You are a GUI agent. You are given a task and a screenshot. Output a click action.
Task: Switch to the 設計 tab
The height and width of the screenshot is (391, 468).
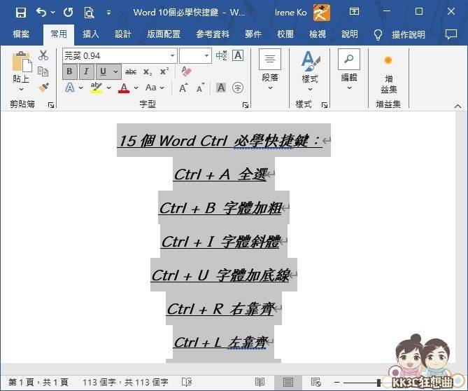(x=123, y=34)
